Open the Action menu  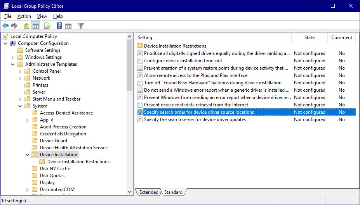click(x=24, y=16)
